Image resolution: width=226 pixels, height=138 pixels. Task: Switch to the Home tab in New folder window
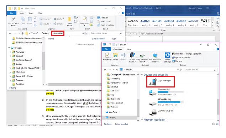[x=21, y=13]
